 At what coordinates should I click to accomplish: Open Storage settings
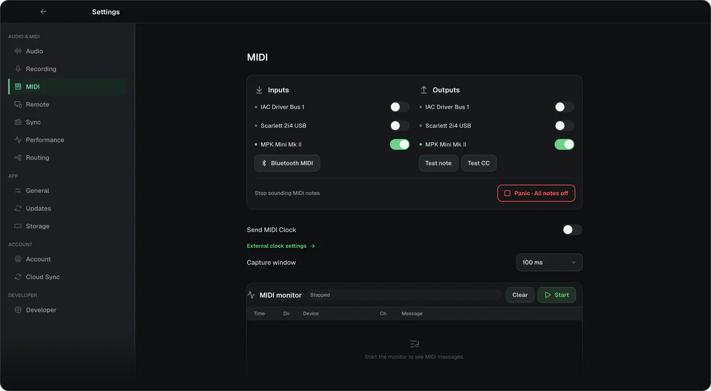67,227
